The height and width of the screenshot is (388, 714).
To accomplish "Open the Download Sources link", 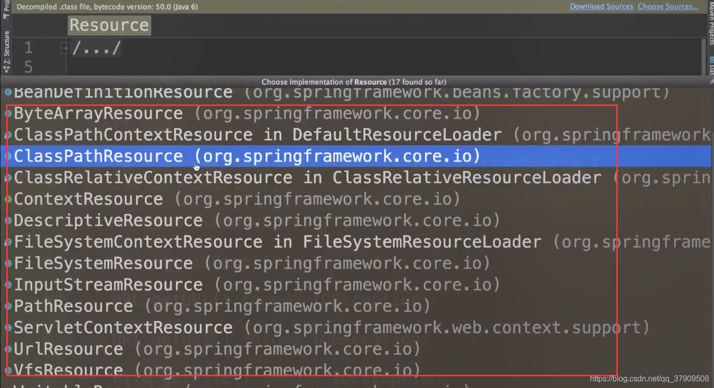I will 601,6.
